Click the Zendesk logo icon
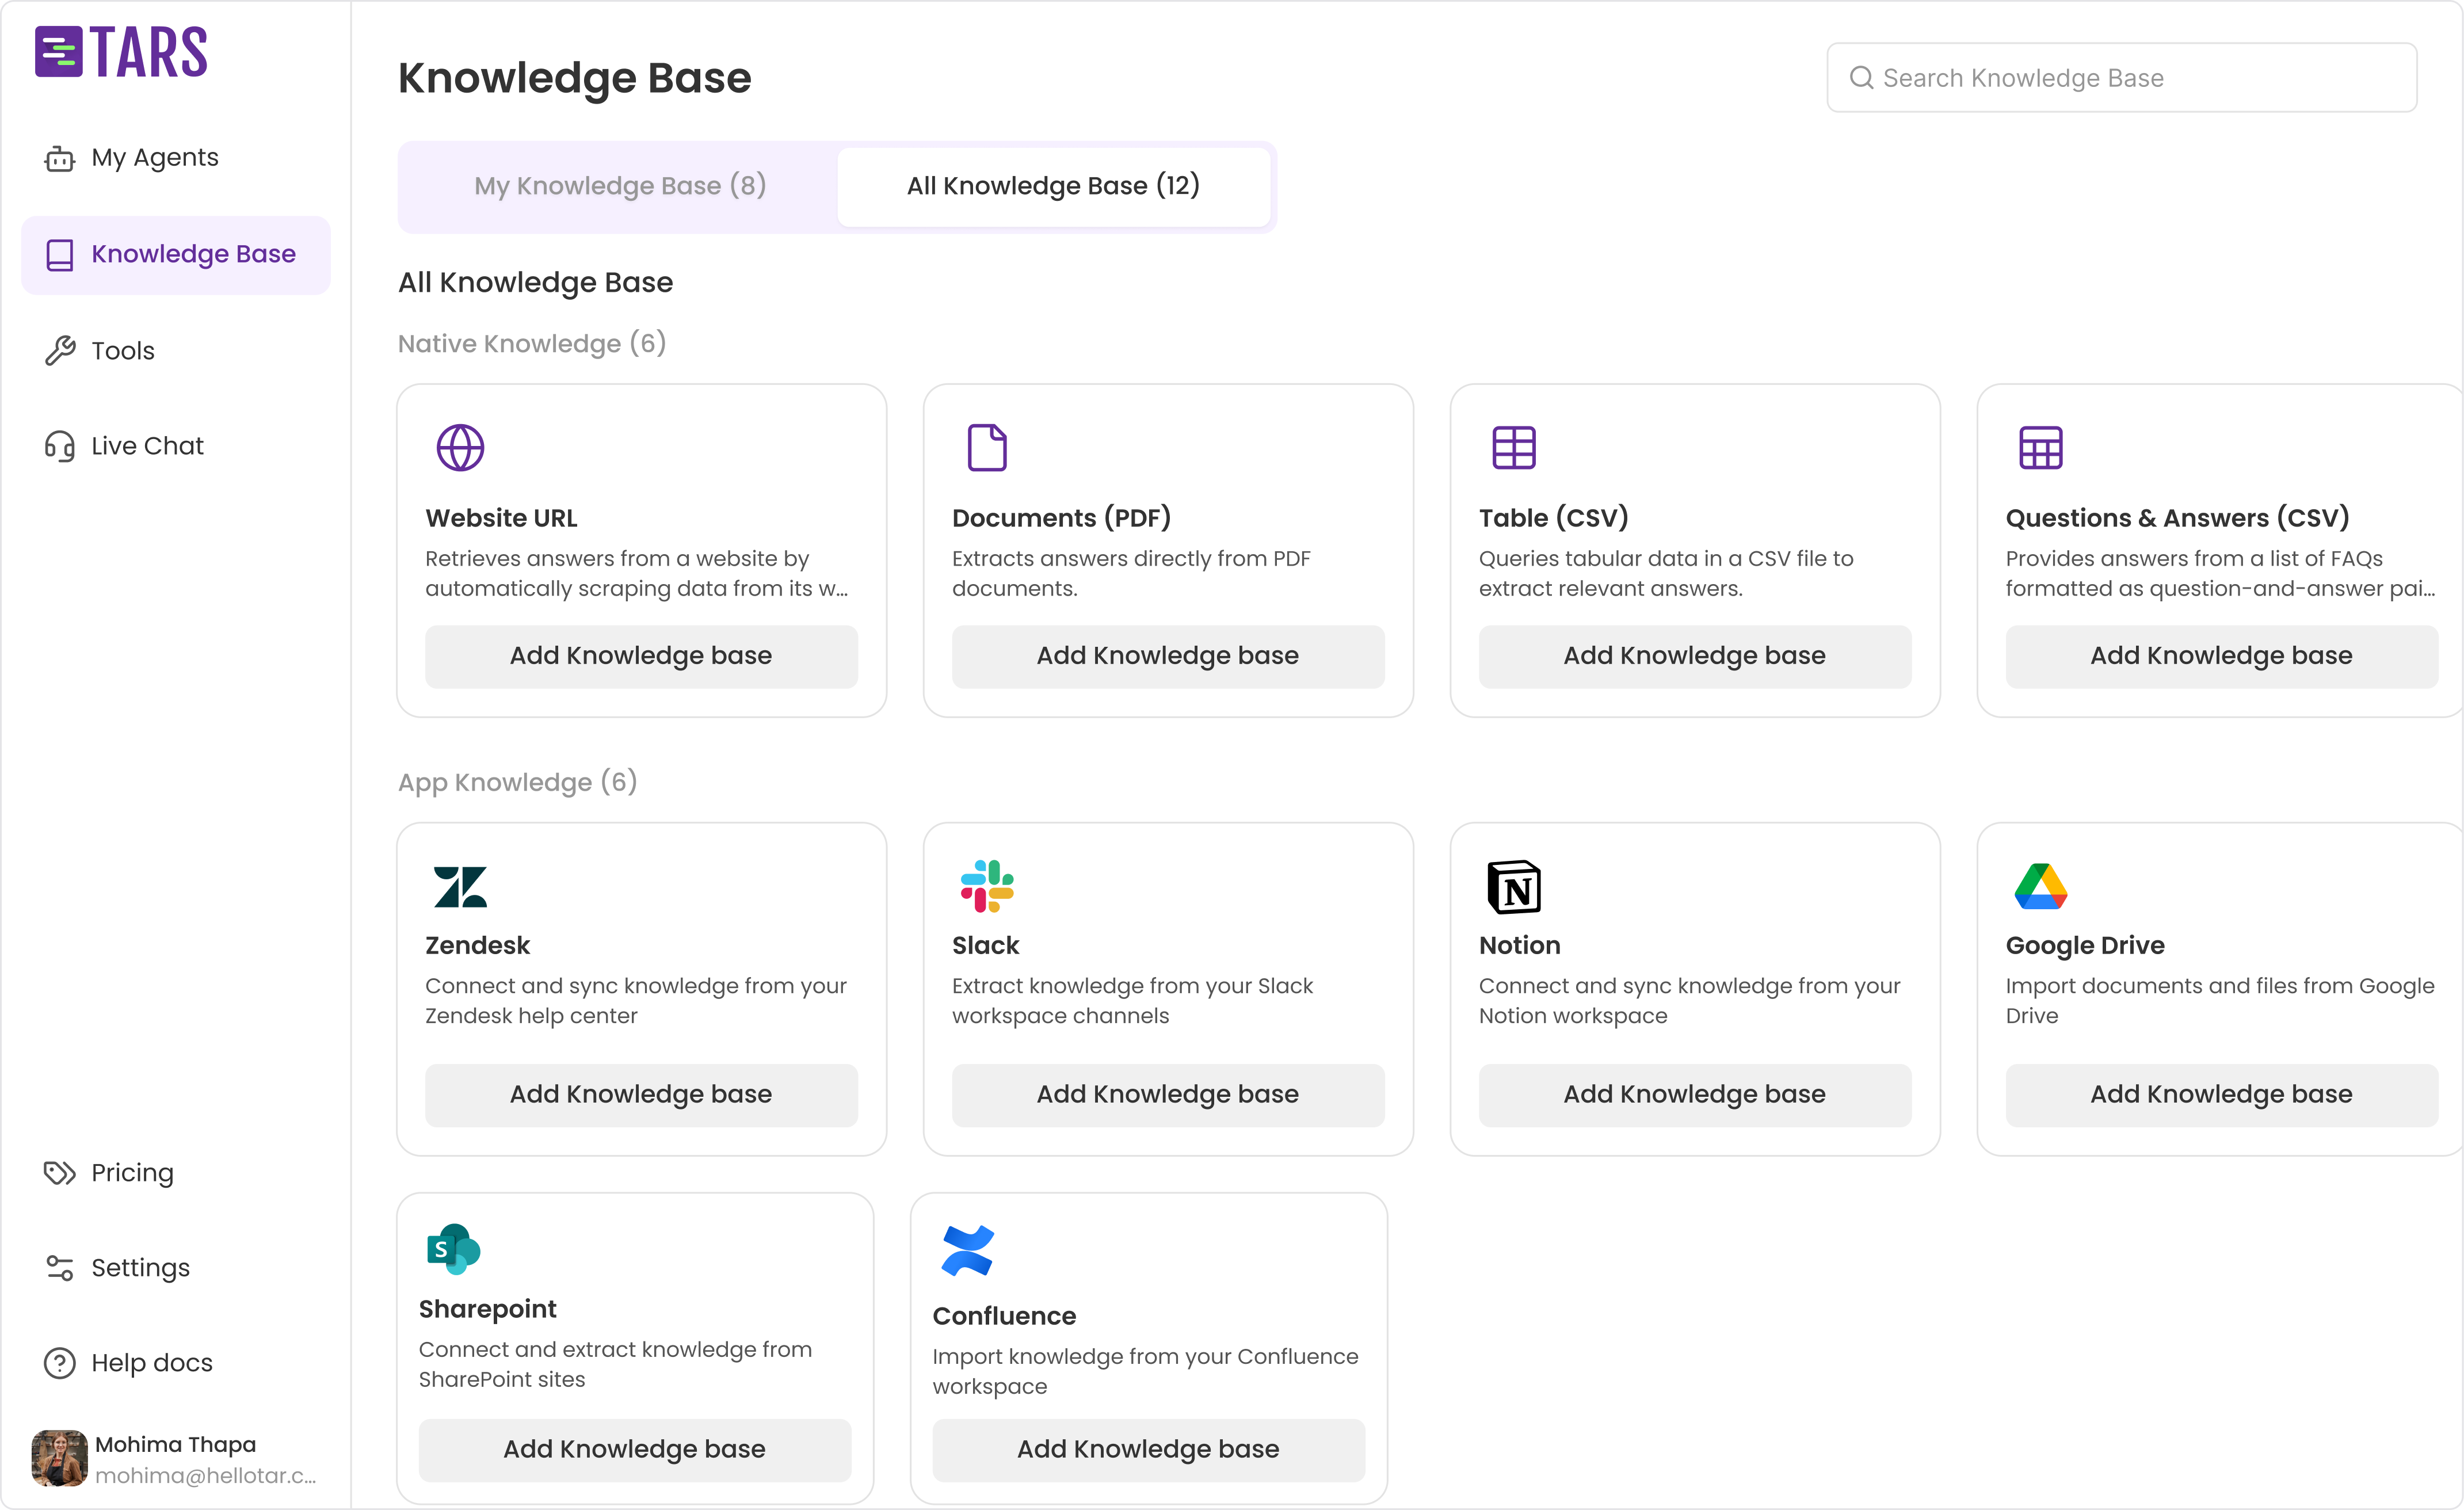Image resolution: width=2464 pixels, height=1510 pixels. pos(460,886)
